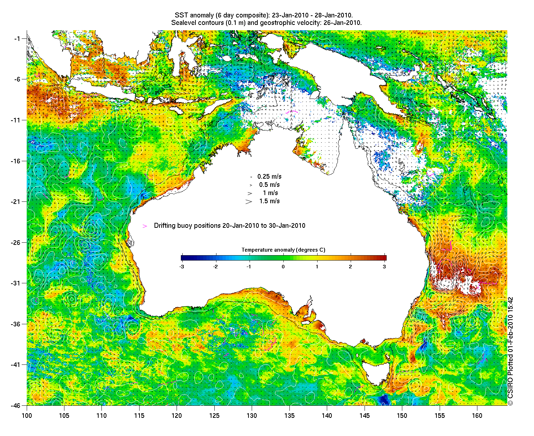Click the longitude axis label 155
Screen dimensions: 534x436
[440, 416]
